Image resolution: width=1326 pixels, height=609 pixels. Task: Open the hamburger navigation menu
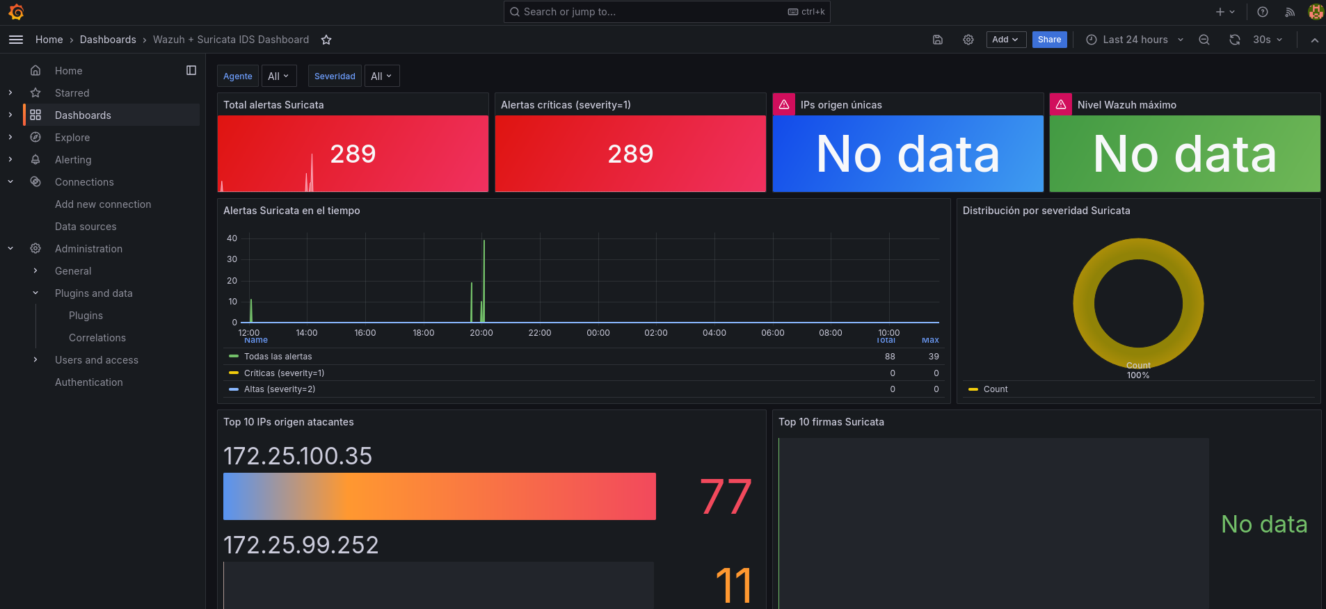tap(16, 40)
